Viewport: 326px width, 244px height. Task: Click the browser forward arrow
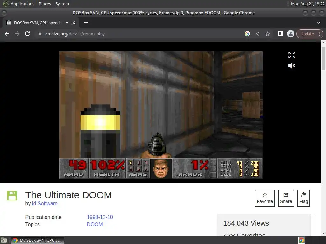point(17,34)
